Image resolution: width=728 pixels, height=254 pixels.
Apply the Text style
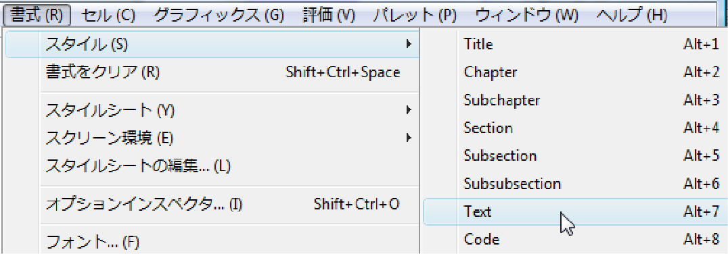click(575, 212)
